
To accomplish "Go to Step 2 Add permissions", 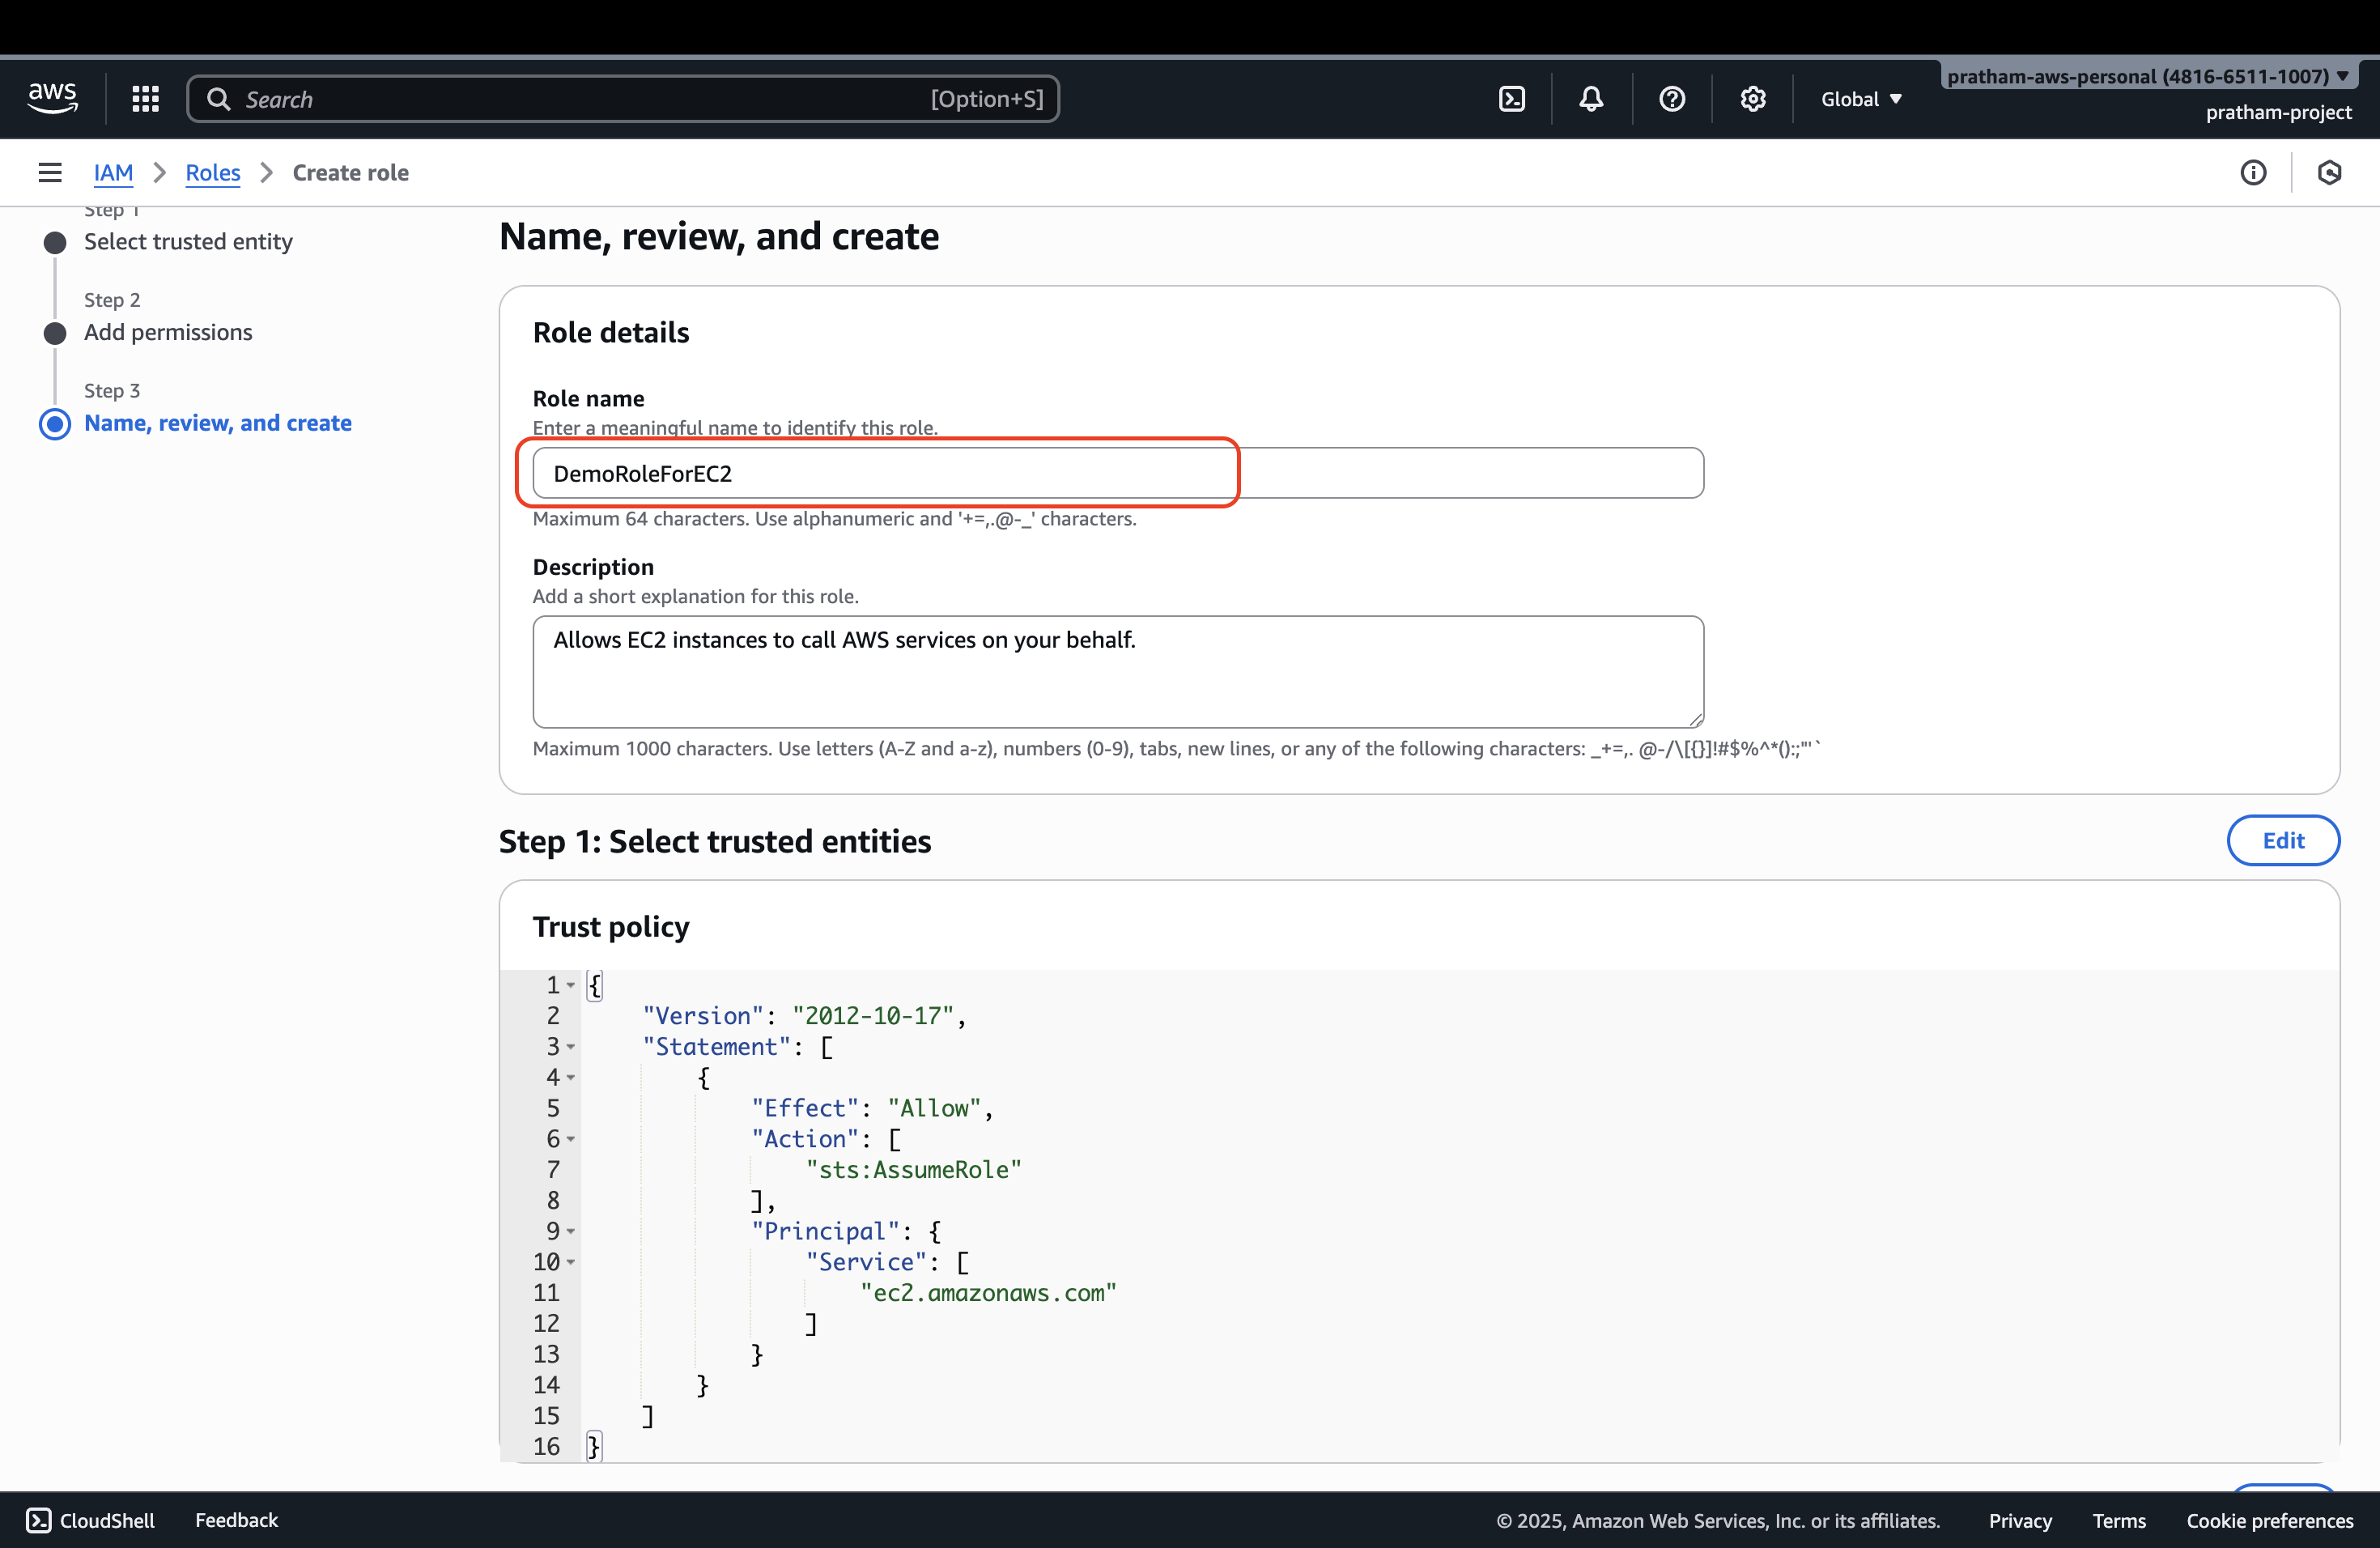I will click(168, 332).
